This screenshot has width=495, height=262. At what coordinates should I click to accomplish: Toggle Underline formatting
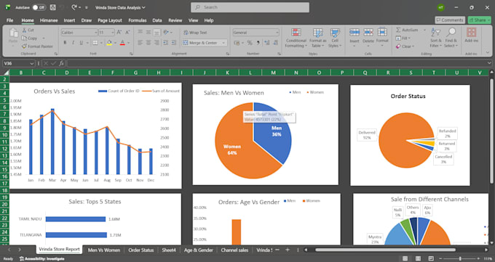pyautogui.click(x=81, y=43)
